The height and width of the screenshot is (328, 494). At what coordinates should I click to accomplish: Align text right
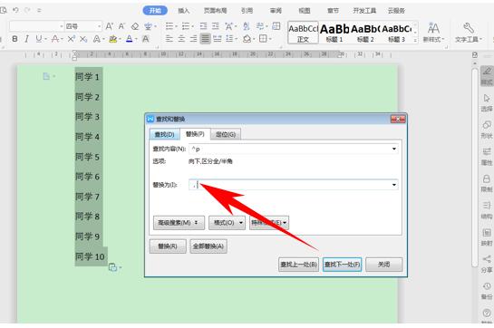tap(193, 39)
